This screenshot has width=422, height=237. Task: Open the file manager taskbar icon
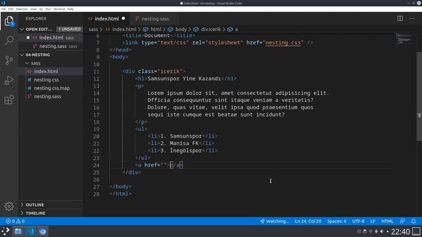point(18,231)
